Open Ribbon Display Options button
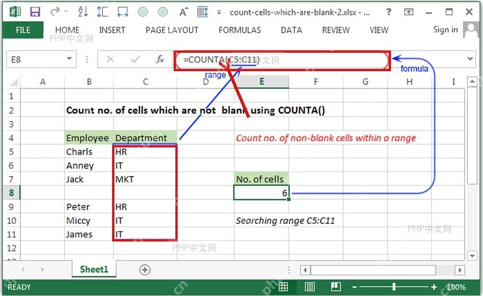483x296 pixels. coord(409,12)
